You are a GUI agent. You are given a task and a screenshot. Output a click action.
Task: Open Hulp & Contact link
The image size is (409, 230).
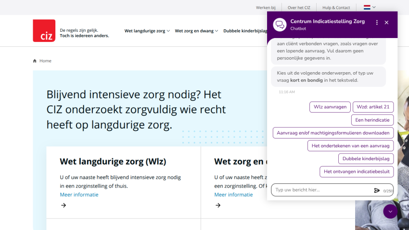tap(336, 8)
